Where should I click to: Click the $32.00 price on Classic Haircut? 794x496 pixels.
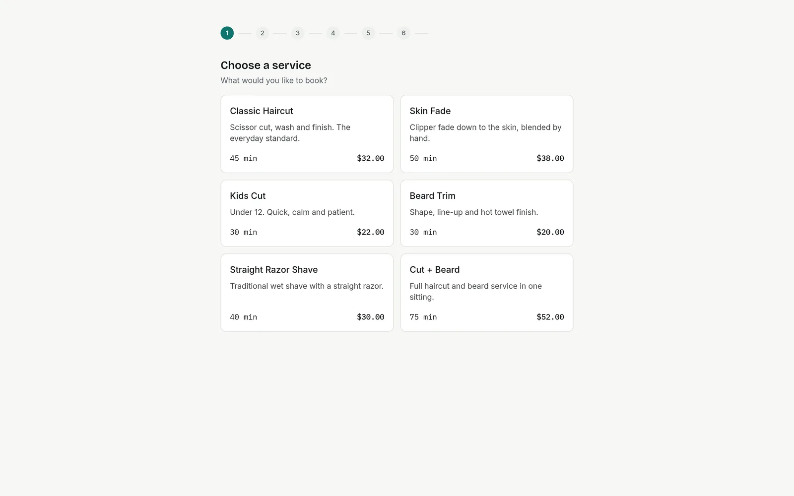371,158
